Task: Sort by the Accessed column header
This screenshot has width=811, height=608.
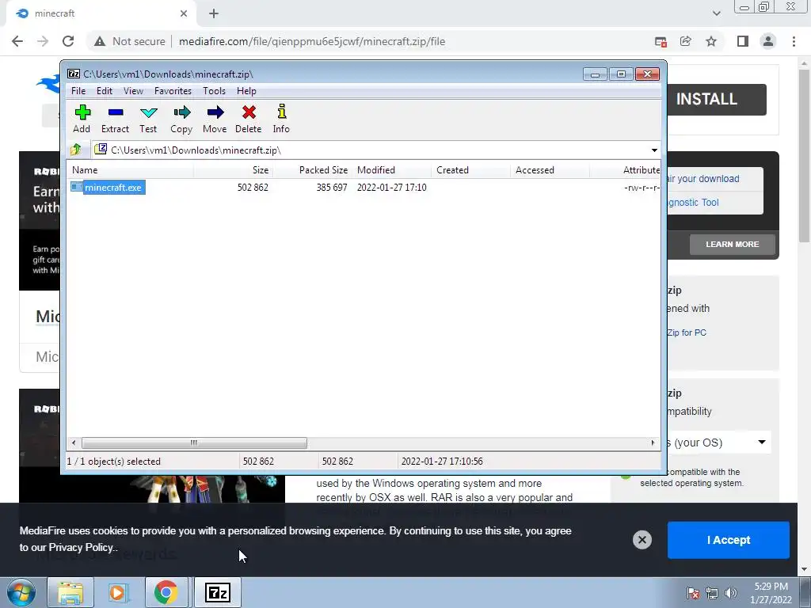Action: pos(550,170)
